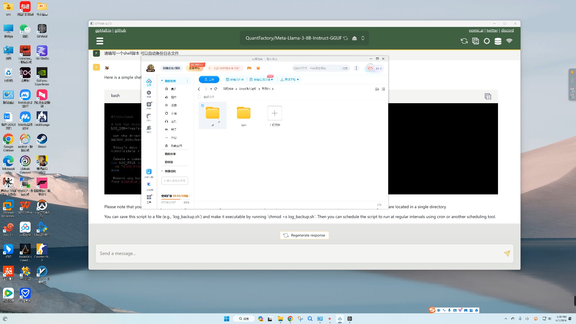Open 图片 pictures category
Viewport: 576px width, 324px height.
(171, 97)
